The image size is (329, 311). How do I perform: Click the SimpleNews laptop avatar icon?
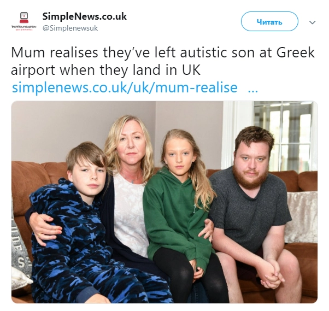[x=23, y=17]
